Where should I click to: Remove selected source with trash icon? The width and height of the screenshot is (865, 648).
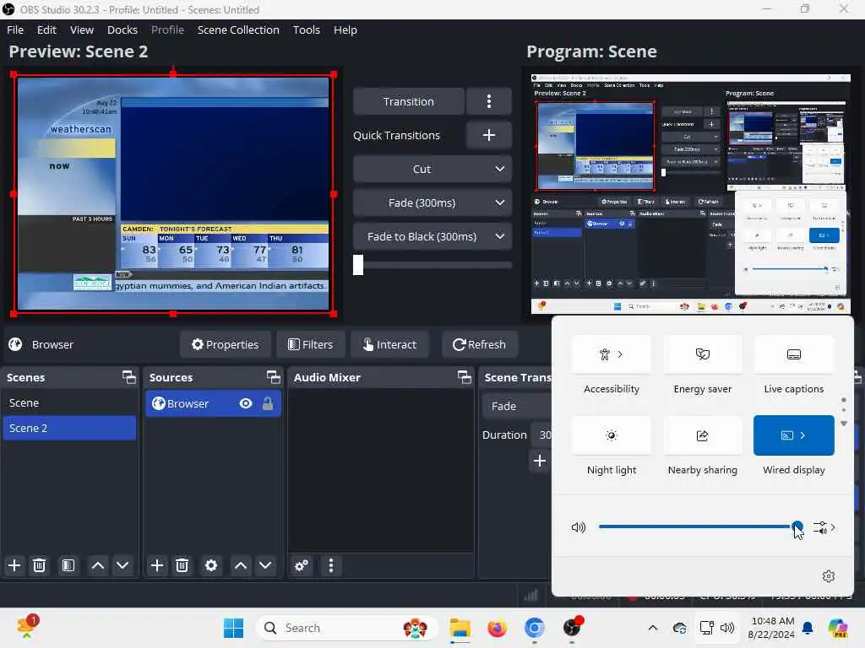[182, 565]
